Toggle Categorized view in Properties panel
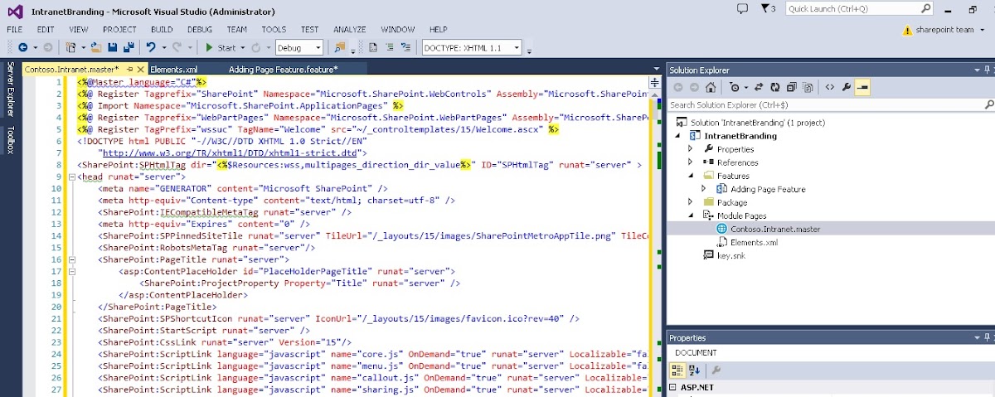 (677, 370)
